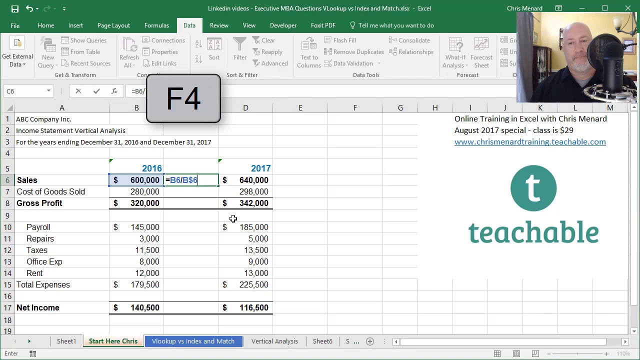Open Advanced filter options
This screenshot has width=640, height=360.
(270, 63)
